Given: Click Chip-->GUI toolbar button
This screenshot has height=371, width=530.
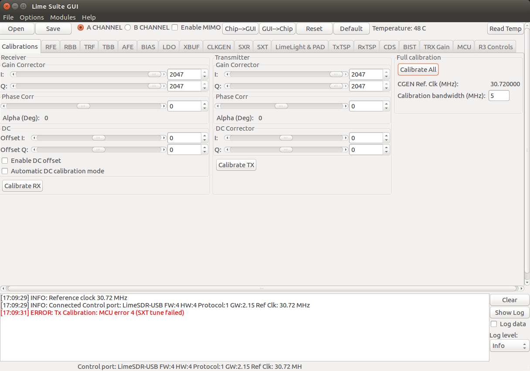Looking at the screenshot, I should tap(241, 29).
